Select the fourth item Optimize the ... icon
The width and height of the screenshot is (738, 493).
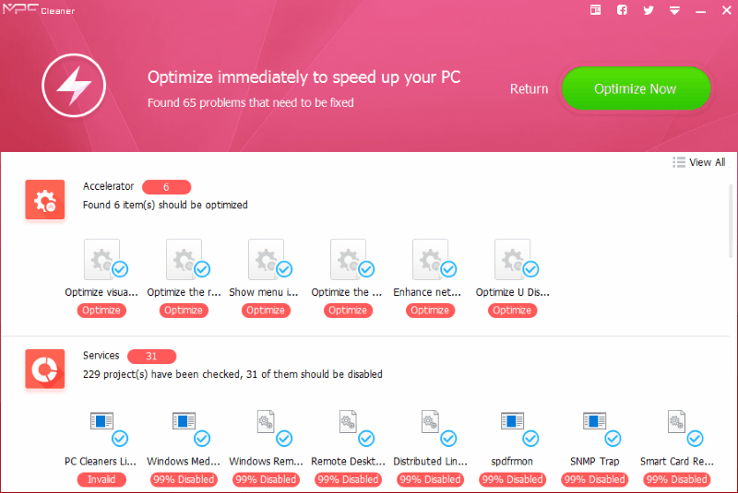tap(349, 259)
